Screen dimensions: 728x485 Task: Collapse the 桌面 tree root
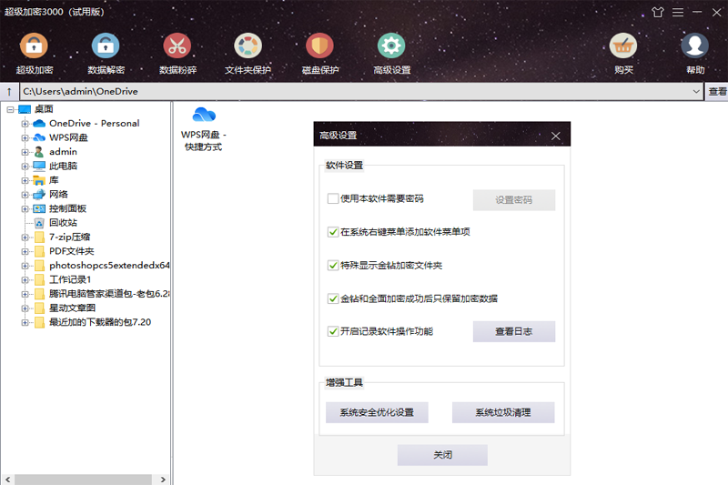pos(10,109)
